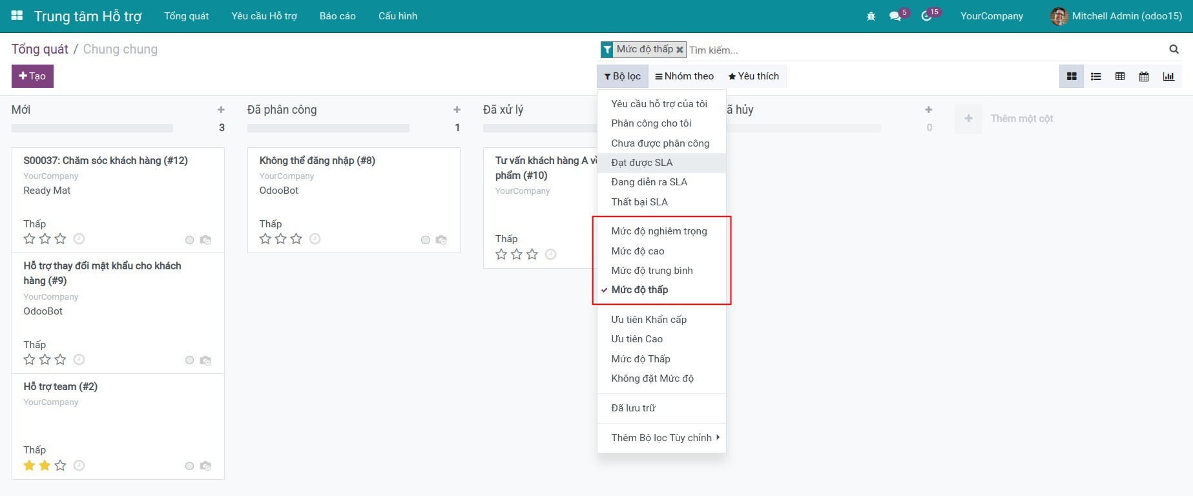Click the 'Tạo' create button
Viewport: 1193px width, 496px height.
coord(32,76)
